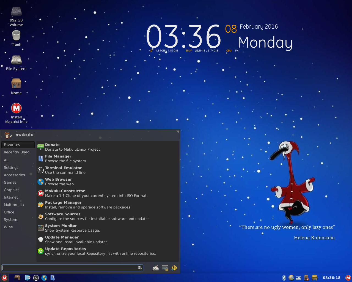Open the settings manager icon beside search
352x282 pixels.
[156, 268]
